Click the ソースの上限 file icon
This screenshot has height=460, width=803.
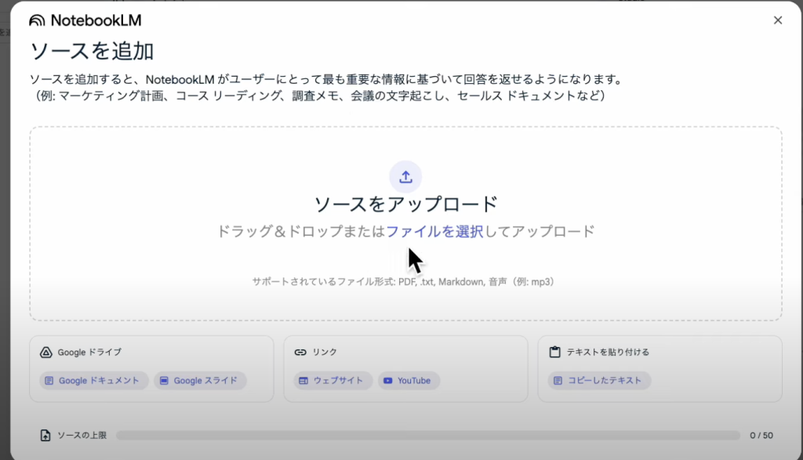tap(45, 436)
